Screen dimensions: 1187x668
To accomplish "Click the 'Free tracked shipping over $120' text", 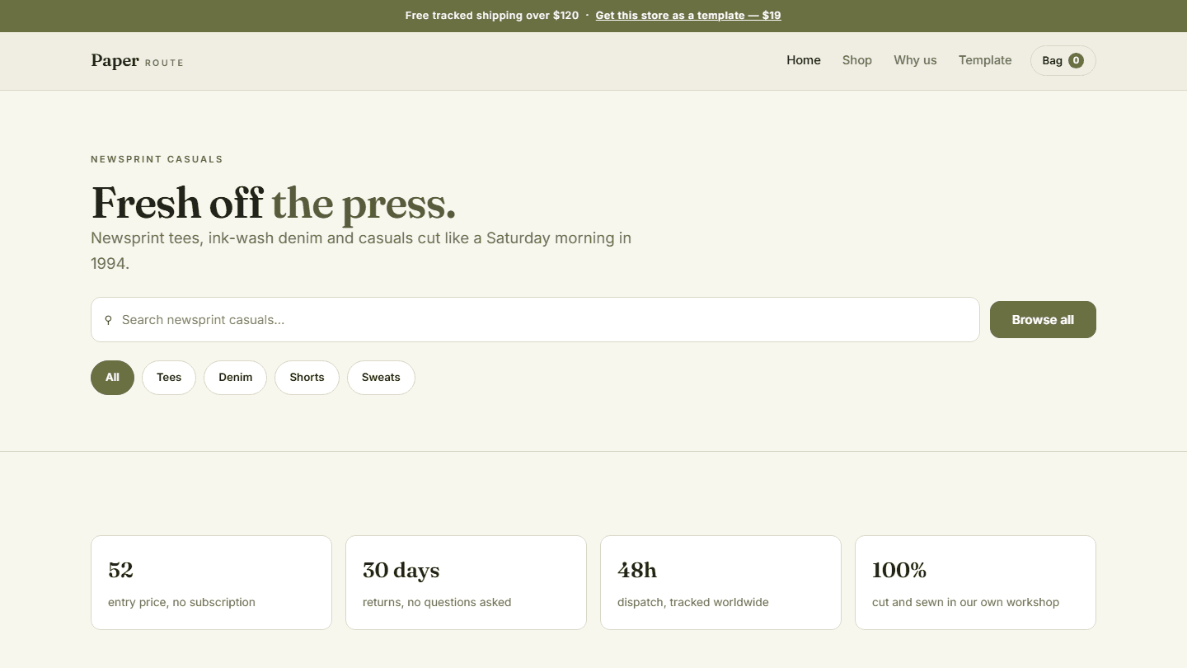I will point(492,16).
